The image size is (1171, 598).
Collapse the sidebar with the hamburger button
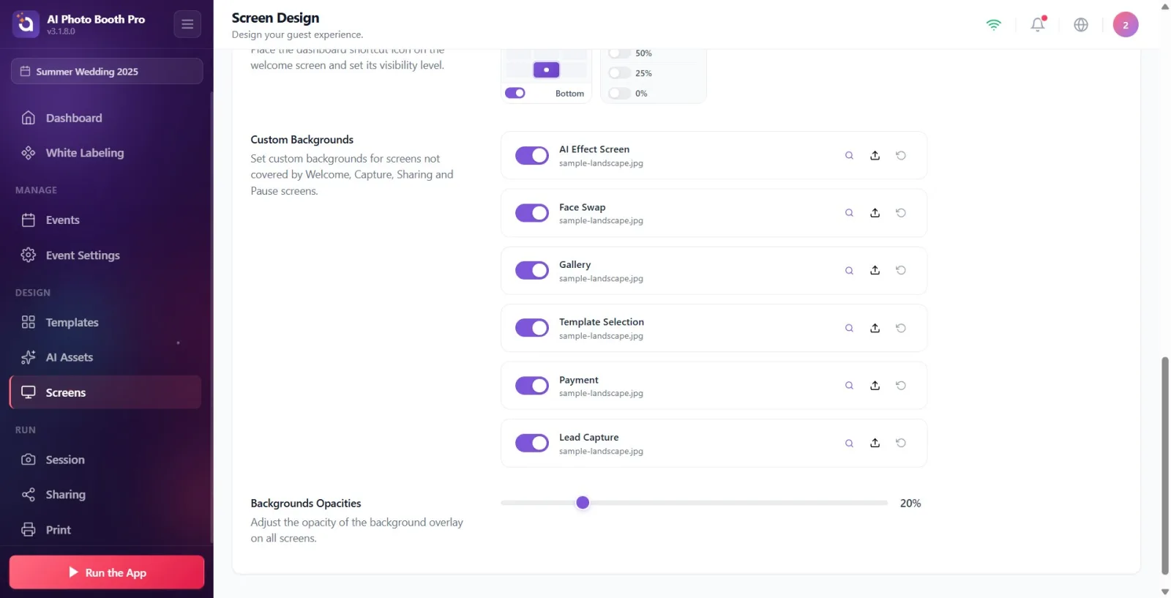(x=187, y=24)
